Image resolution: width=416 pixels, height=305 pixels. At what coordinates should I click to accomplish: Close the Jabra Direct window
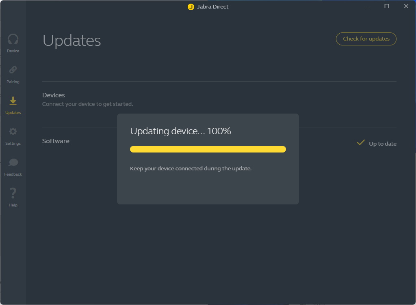point(406,6)
